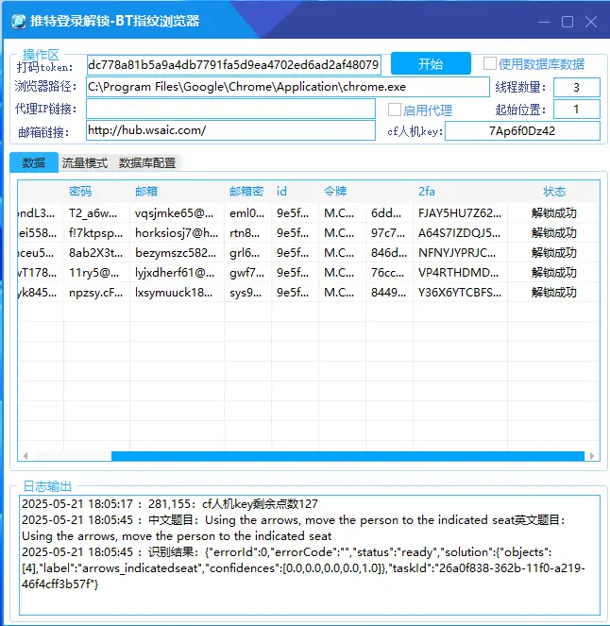This screenshot has height=626, width=610.
Task: Click the 打码token input field
Action: [x=233, y=64]
